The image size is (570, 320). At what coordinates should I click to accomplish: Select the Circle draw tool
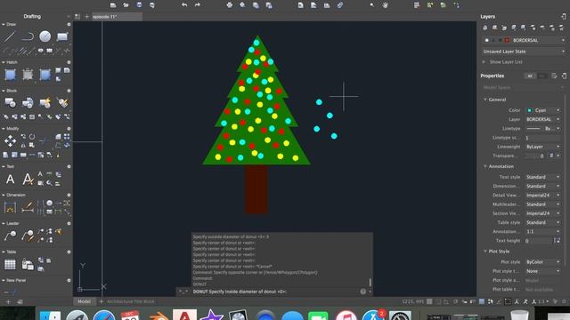pyautogui.click(x=45, y=36)
